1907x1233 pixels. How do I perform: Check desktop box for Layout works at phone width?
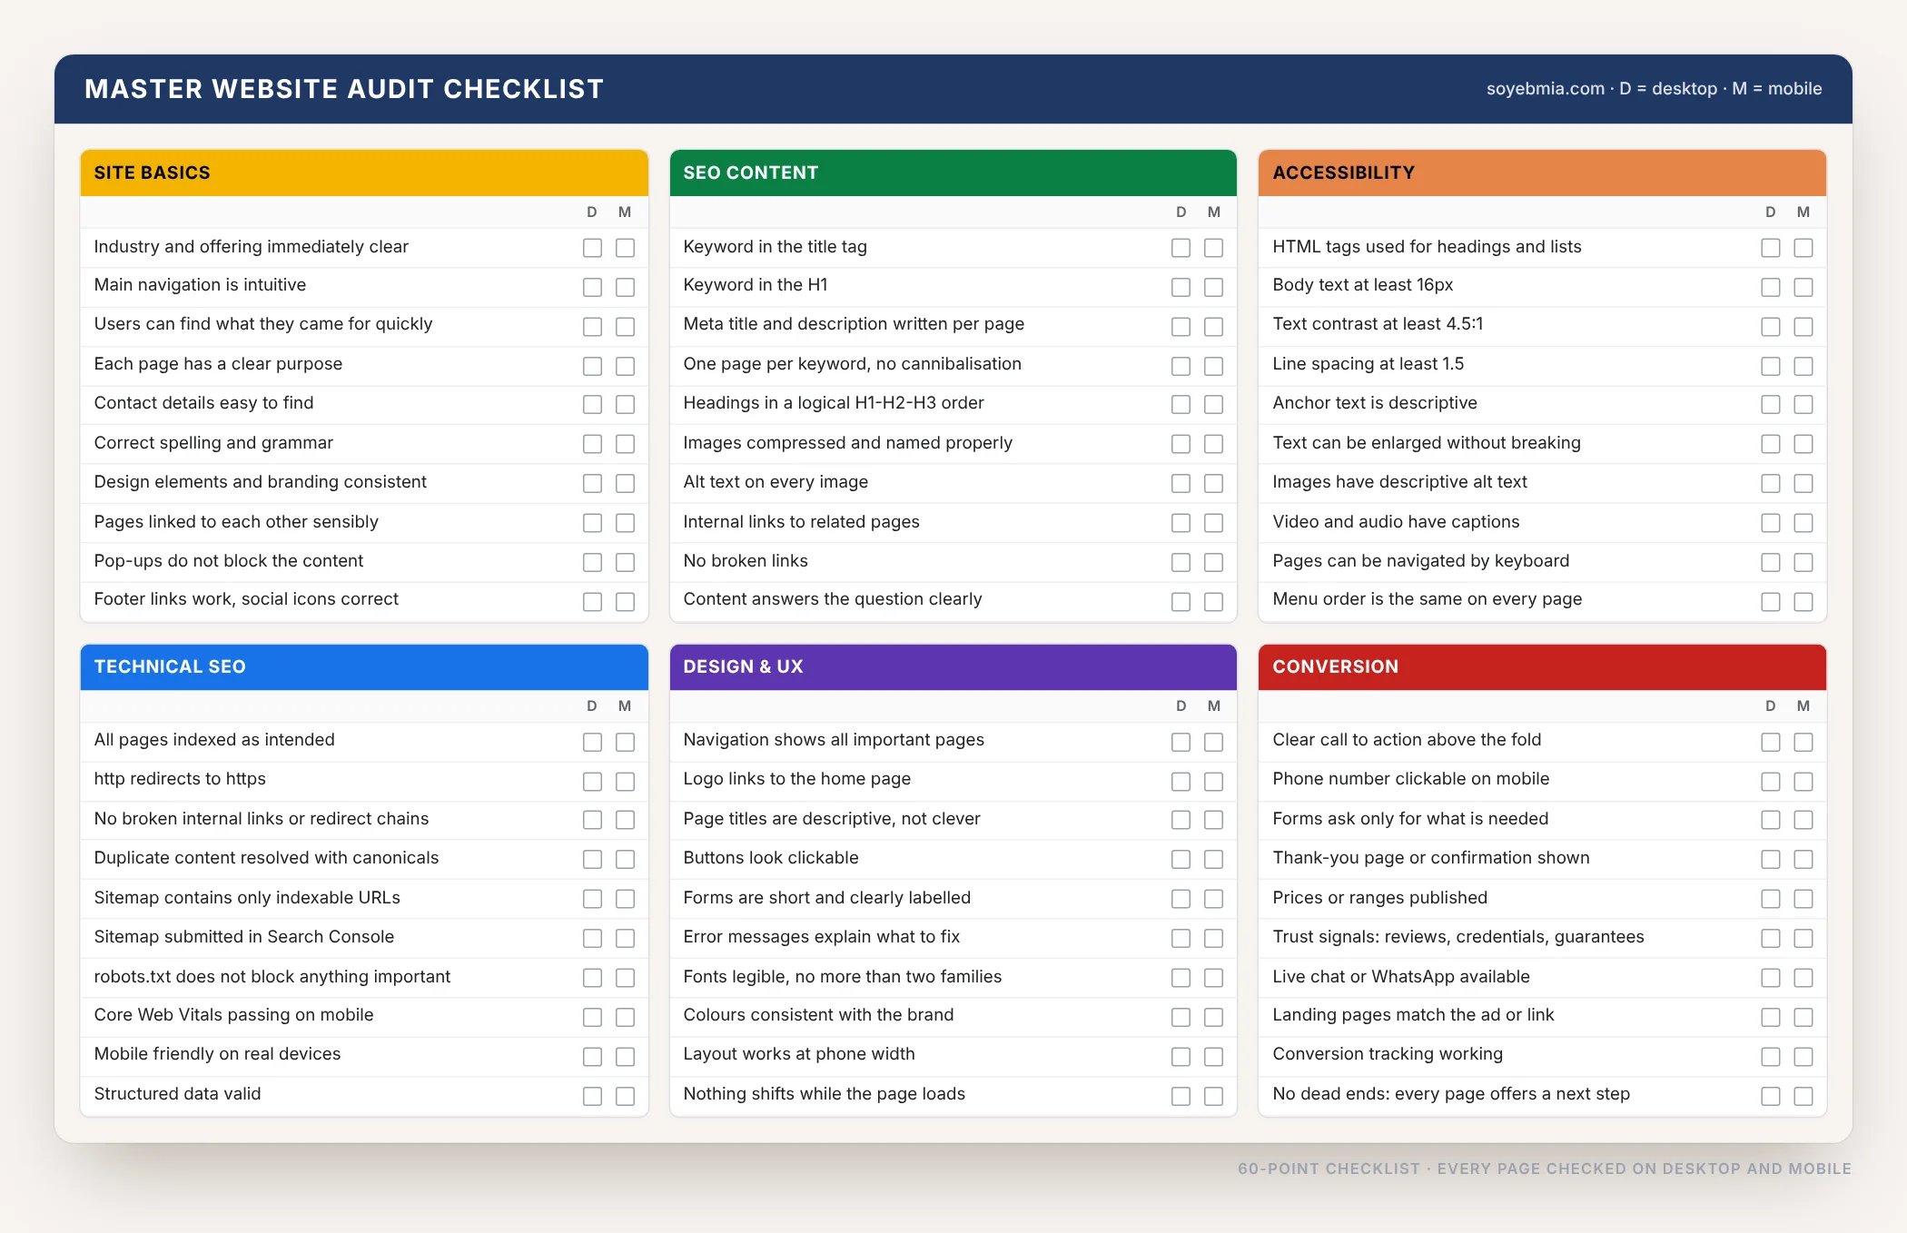[x=1181, y=1056]
